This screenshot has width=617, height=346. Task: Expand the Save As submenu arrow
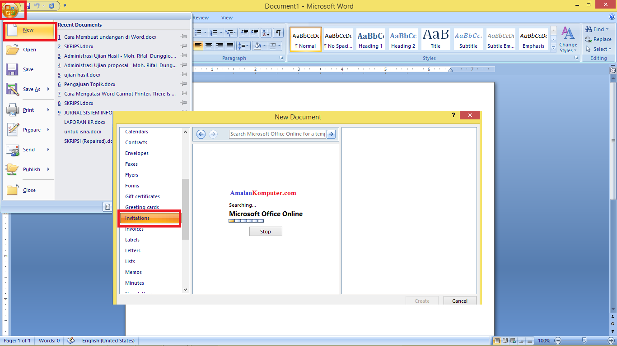coord(48,89)
